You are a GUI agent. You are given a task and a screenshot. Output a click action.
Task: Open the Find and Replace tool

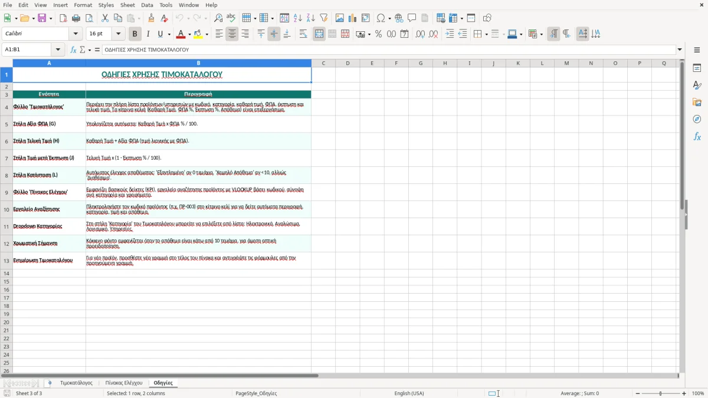pyautogui.click(x=218, y=18)
